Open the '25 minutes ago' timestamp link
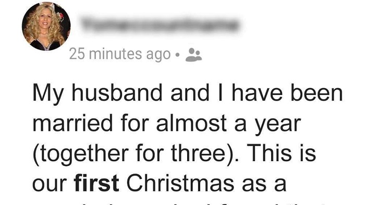The image size is (391, 205). (x=120, y=54)
